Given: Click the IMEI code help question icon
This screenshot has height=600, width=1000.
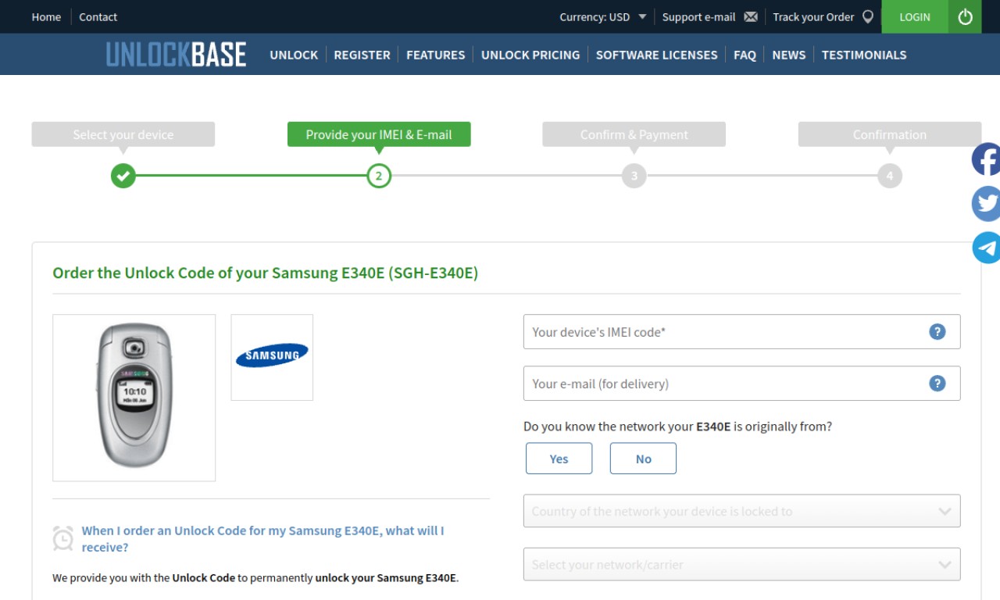Looking at the screenshot, I should 937,332.
